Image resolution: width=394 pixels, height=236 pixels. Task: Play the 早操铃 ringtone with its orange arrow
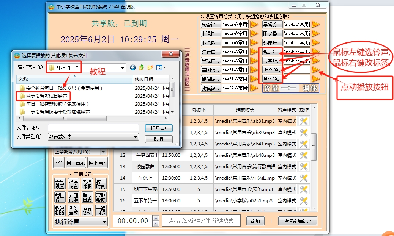point(315,24)
